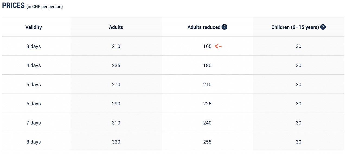347x154 pixels.
Task: Open the Adults reduced help icon
Action: pyautogui.click(x=224, y=27)
